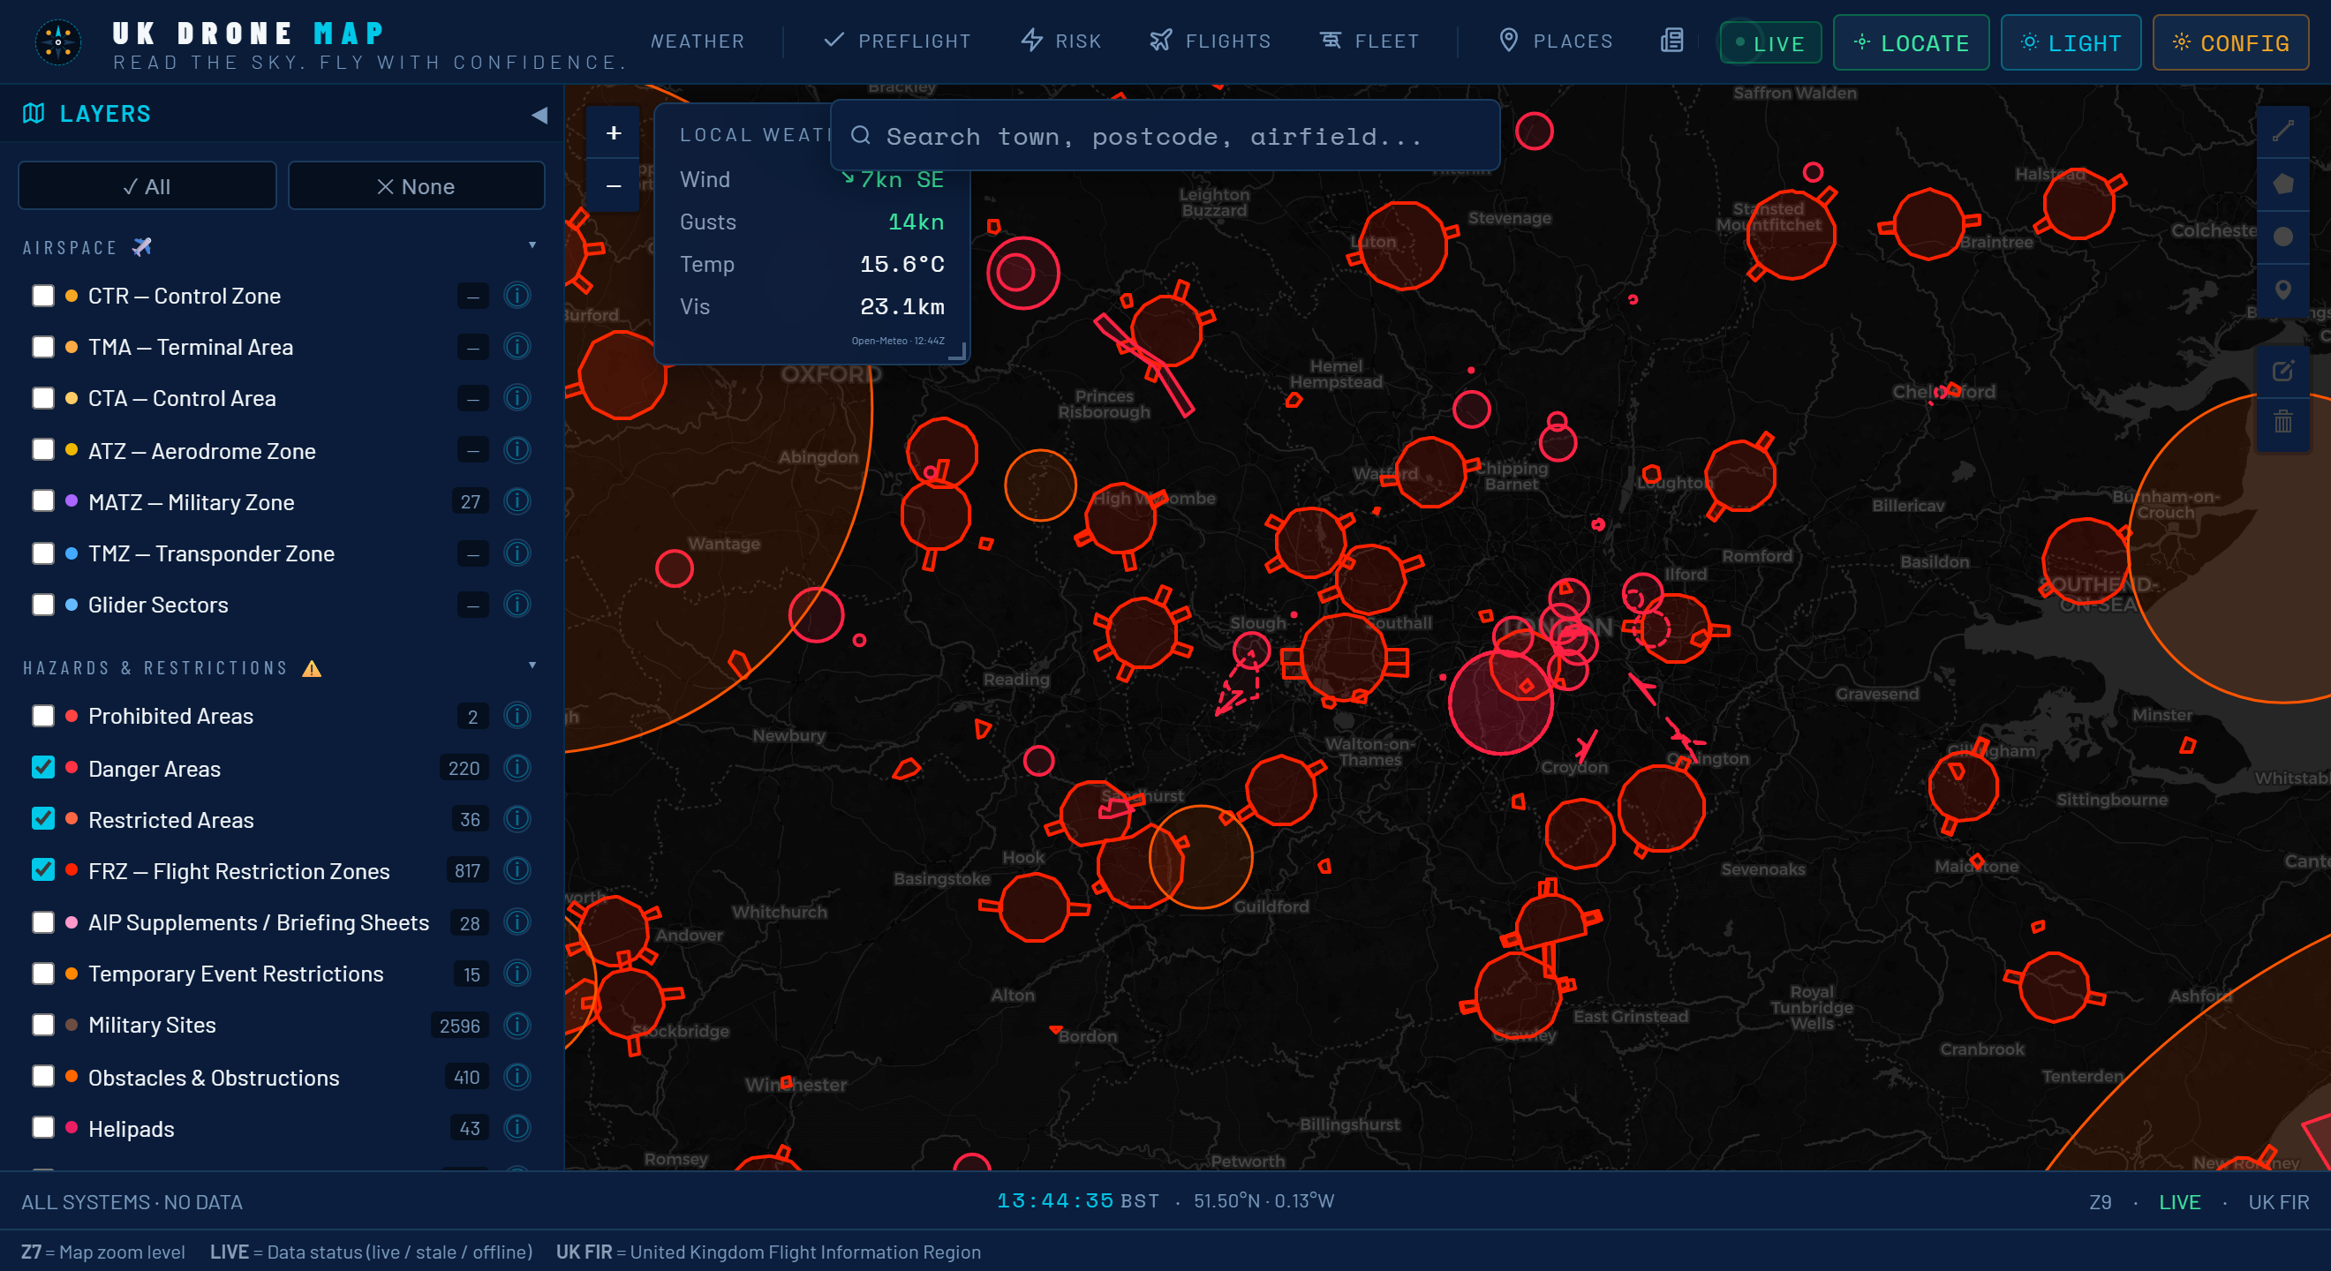Open the Weather tab
Image resolution: width=2331 pixels, height=1271 pixels.
tap(697, 41)
